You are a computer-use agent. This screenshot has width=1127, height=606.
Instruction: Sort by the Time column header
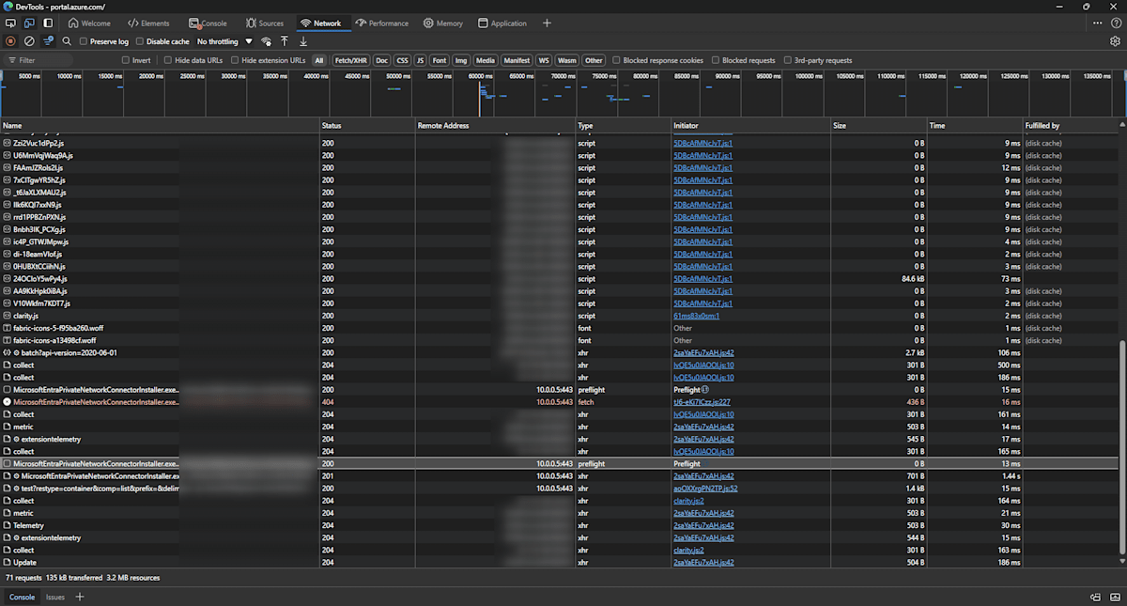pyautogui.click(x=975, y=125)
